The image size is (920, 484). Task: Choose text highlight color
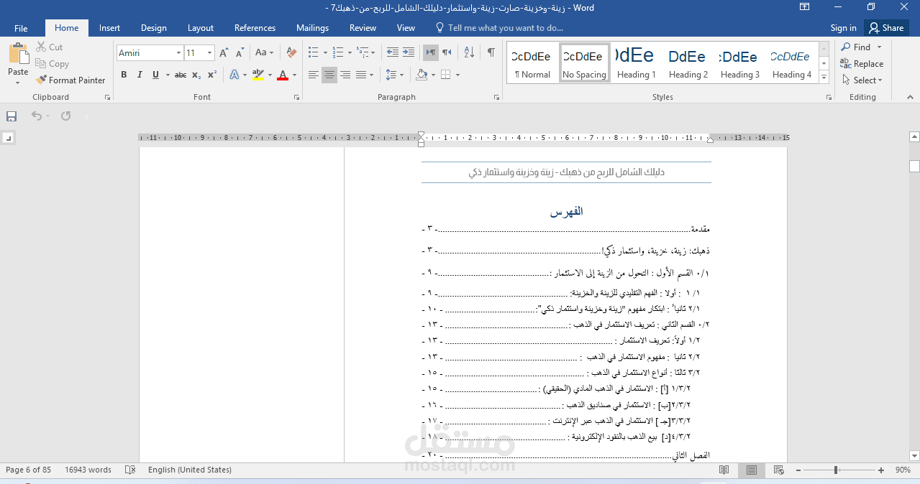tap(258, 75)
